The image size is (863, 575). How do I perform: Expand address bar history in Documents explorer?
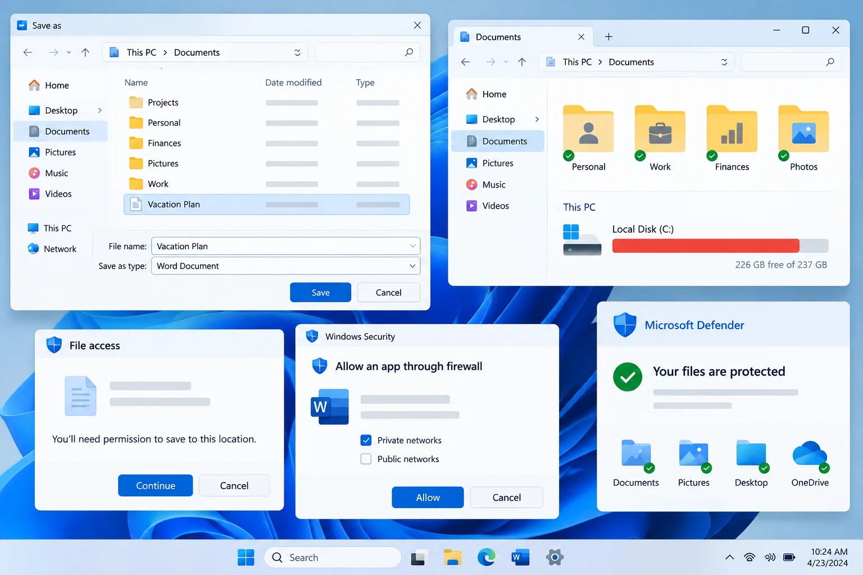click(x=724, y=62)
